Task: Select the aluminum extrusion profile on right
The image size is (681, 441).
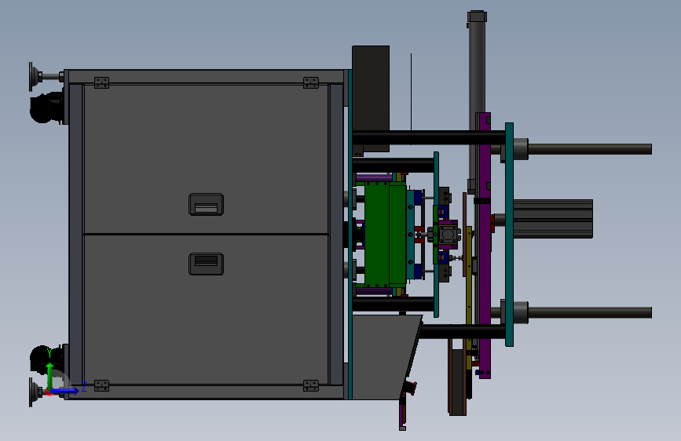Action: [x=552, y=219]
